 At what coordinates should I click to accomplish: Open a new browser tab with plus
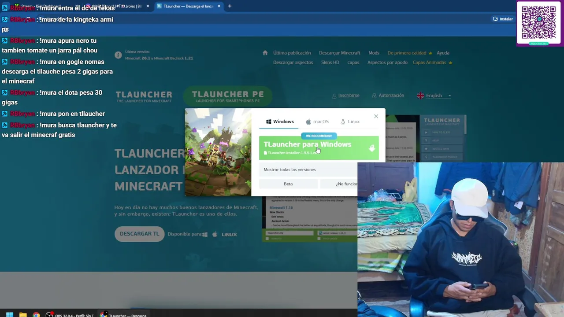pos(230,6)
